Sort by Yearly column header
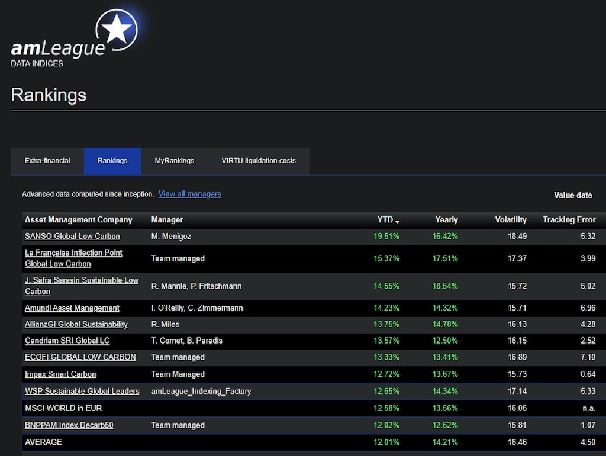Viewport: 606px width, 456px height. click(446, 220)
